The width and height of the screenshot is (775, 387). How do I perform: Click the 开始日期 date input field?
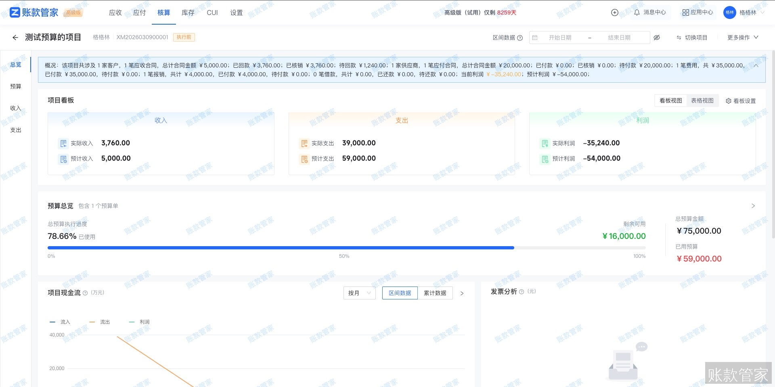(560, 38)
